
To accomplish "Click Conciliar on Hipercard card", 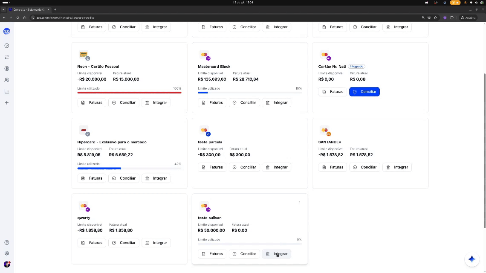I will point(124,178).
